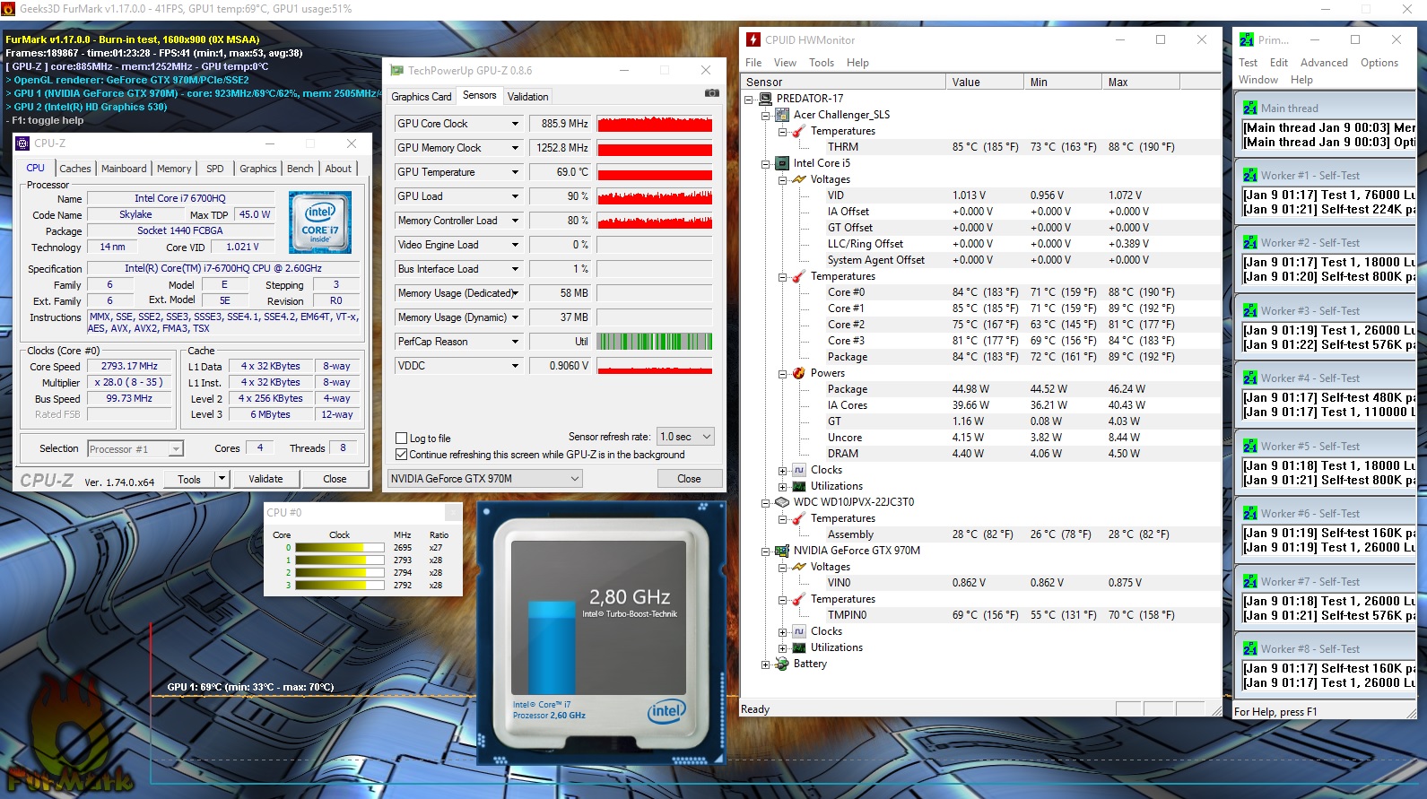Click the Prime95 title bar icon
The image size is (1427, 799).
pos(1247,39)
